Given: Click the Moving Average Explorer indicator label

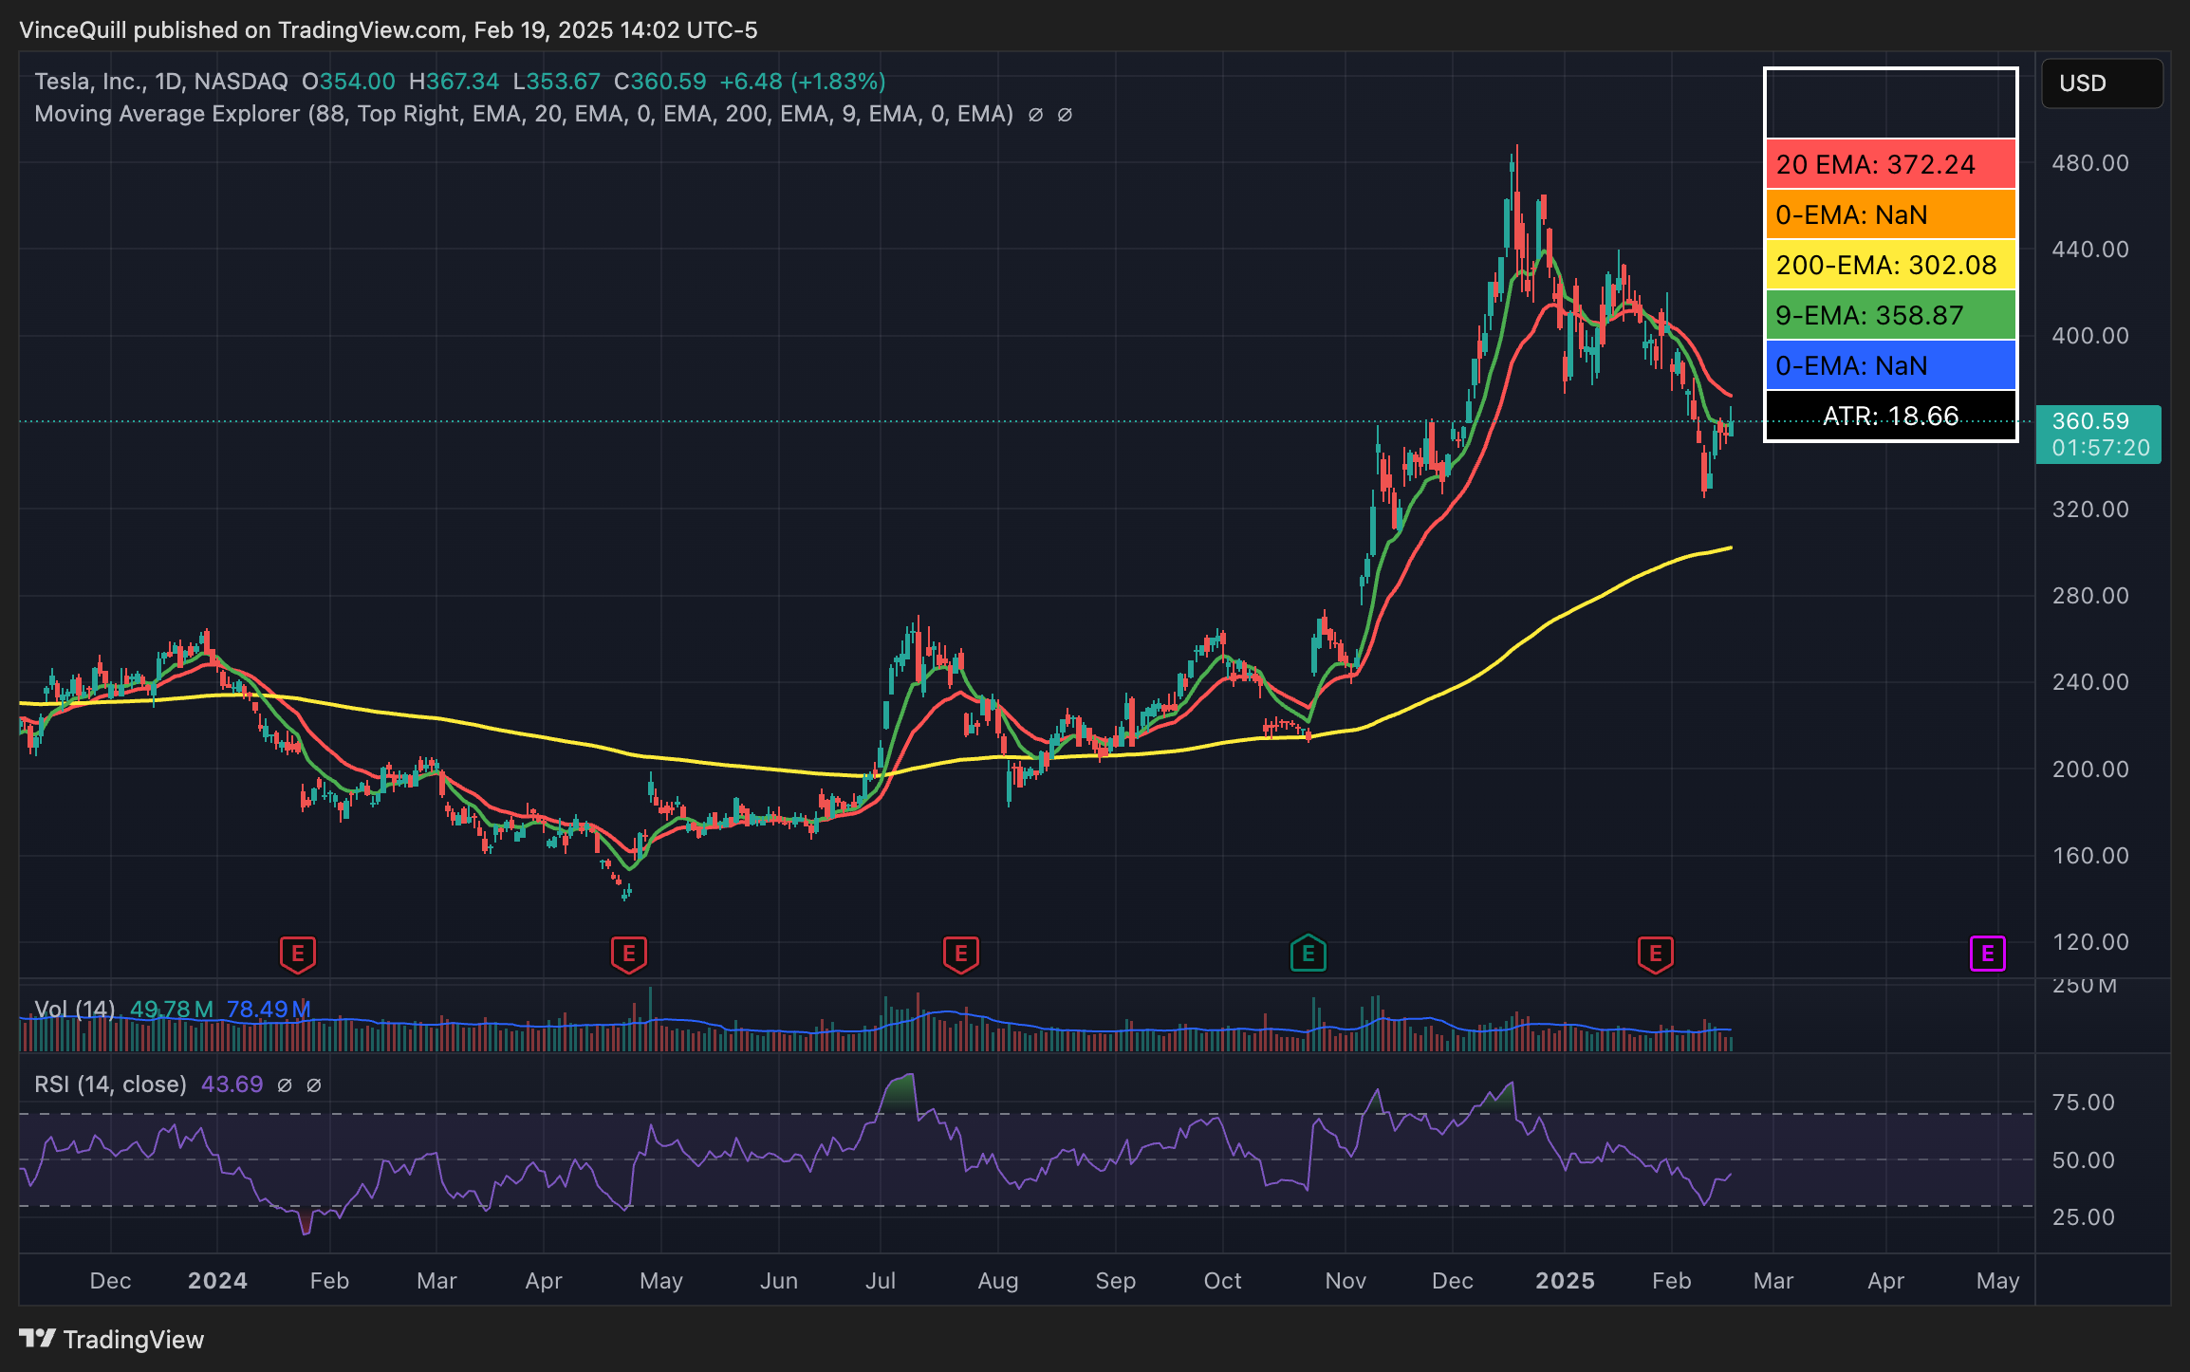Looking at the screenshot, I should coord(524,114).
